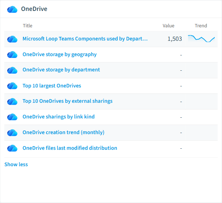The image size is (222, 203).
Task: Click the Trend column header
Action: 201,26
